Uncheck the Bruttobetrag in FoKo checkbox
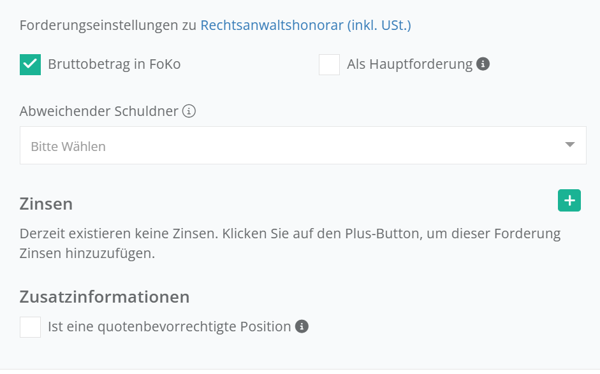The image size is (600, 374). coord(31,64)
